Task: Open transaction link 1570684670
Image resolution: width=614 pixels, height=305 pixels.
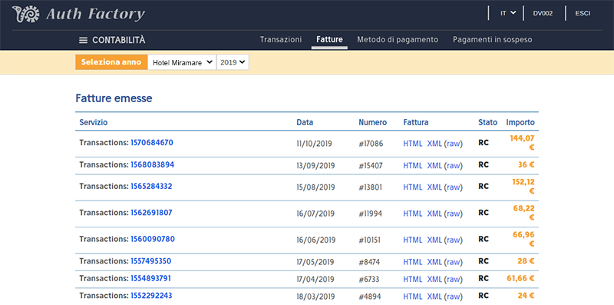Action: (152, 143)
